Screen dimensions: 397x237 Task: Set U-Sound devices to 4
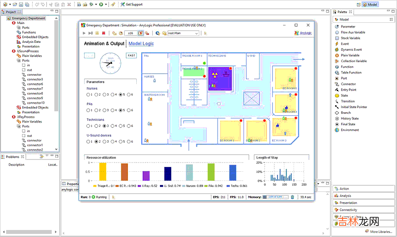click(x=112, y=142)
